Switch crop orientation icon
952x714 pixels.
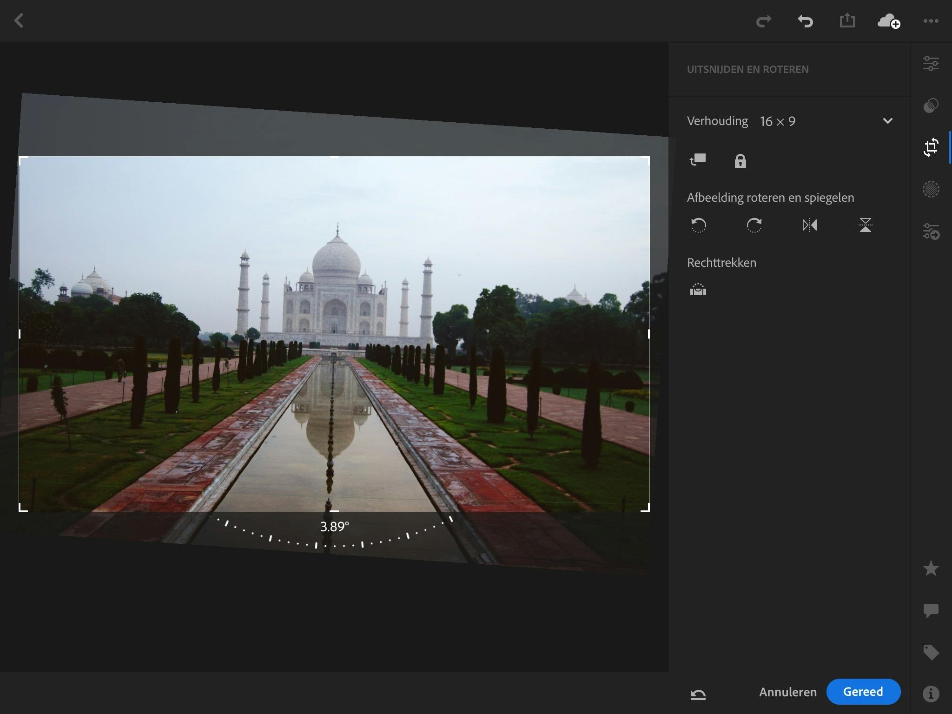click(698, 160)
